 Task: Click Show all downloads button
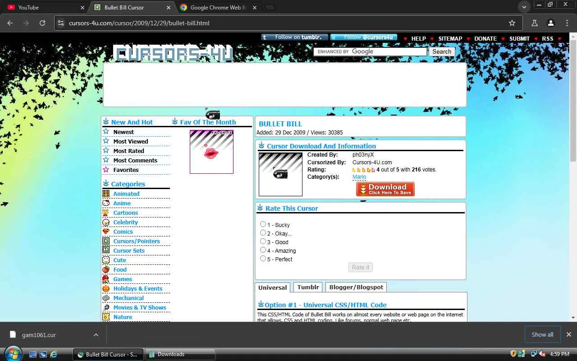point(542,334)
